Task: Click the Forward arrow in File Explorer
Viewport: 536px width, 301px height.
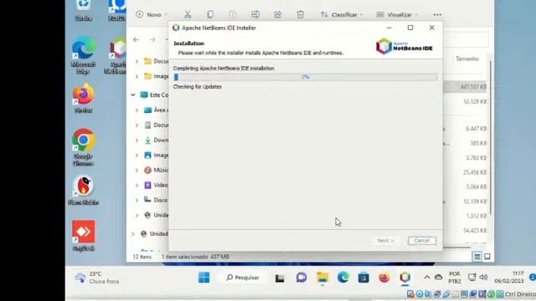Action: pos(152,40)
